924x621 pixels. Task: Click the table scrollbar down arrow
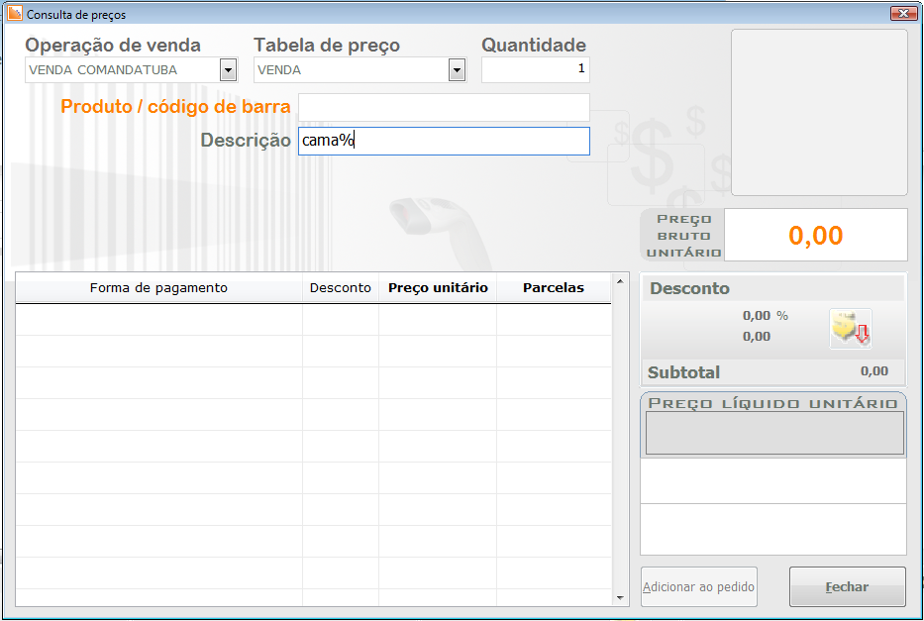[x=620, y=597]
